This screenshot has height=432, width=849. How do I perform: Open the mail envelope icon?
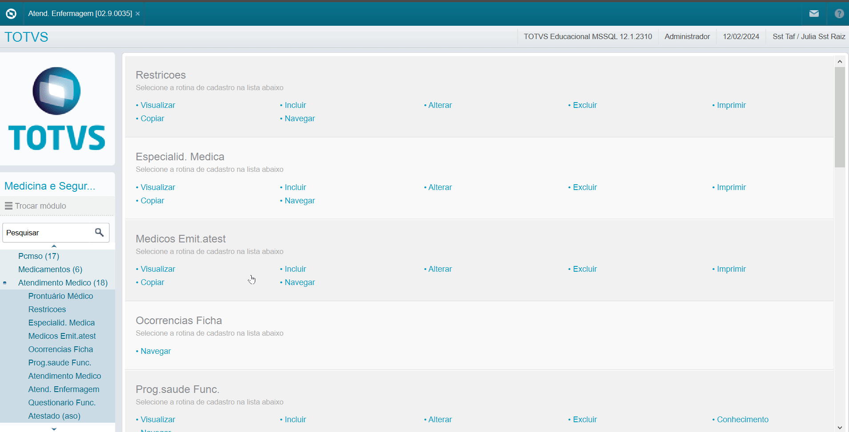814,14
